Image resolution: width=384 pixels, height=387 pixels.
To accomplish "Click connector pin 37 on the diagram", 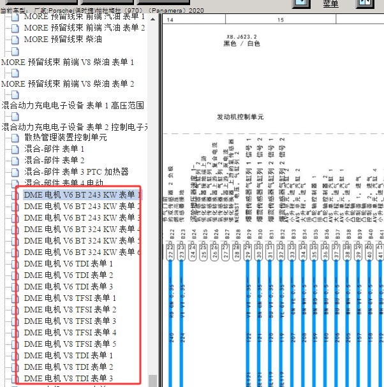I will [x=336, y=252].
